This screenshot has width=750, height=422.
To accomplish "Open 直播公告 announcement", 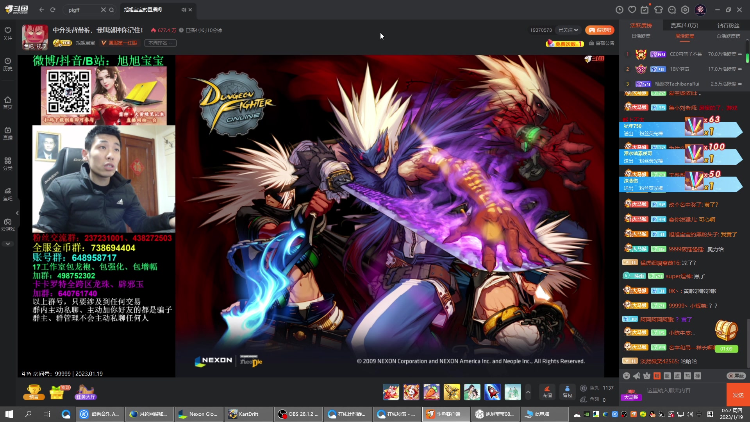I will [x=602, y=43].
